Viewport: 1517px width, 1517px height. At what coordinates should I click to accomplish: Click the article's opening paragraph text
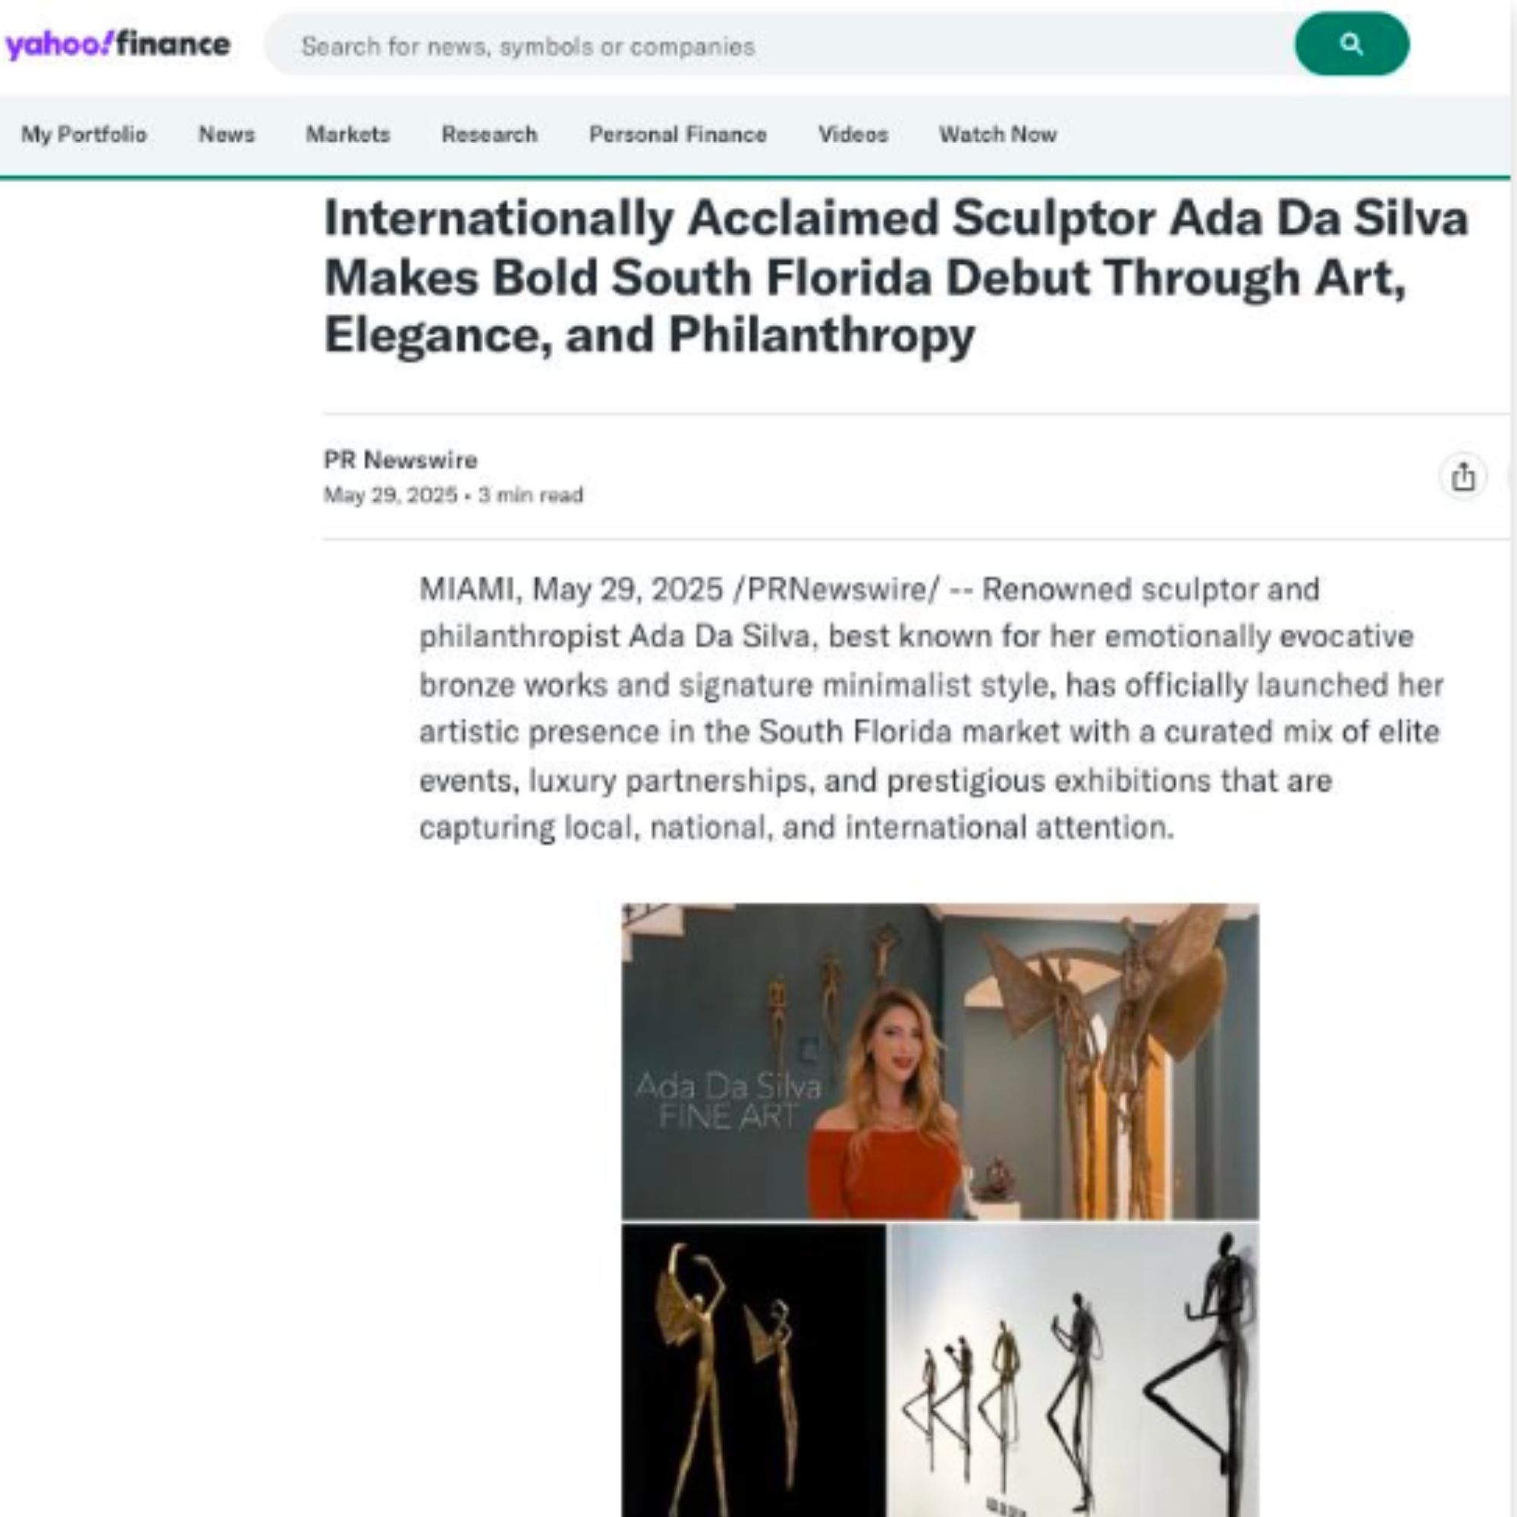click(x=931, y=708)
